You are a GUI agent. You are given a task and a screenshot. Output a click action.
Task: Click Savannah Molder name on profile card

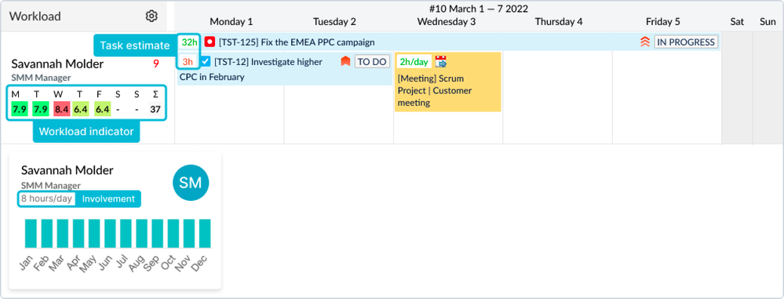pyautogui.click(x=67, y=170)
